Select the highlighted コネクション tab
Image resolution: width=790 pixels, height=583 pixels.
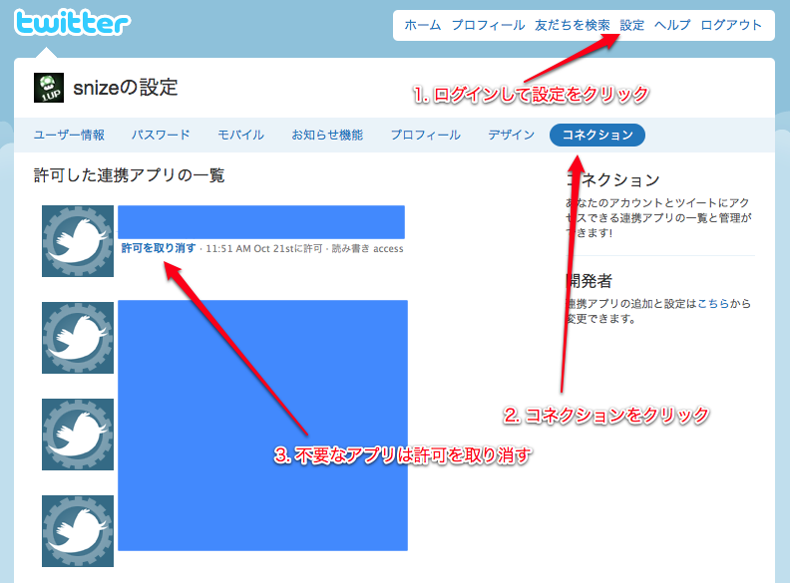click(596, 136)
